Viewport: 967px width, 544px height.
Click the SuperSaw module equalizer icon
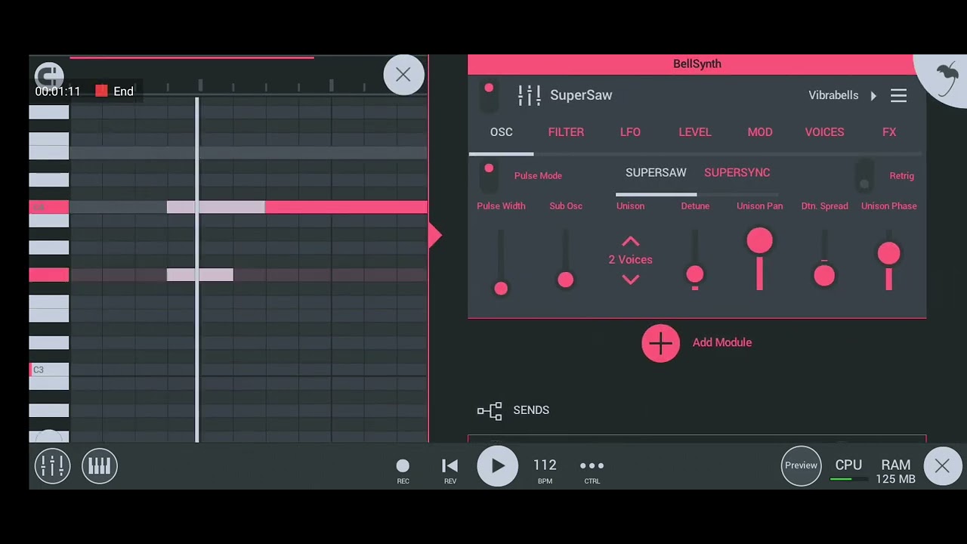(529, 95)
